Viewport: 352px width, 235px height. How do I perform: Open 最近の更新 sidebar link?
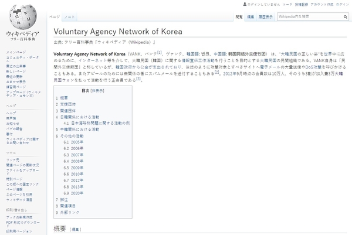click(x=14, y=76)
